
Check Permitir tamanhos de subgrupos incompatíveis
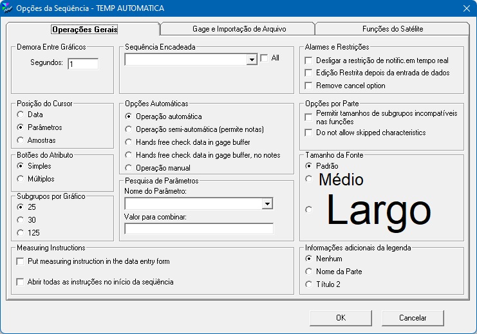click(308, 117)
